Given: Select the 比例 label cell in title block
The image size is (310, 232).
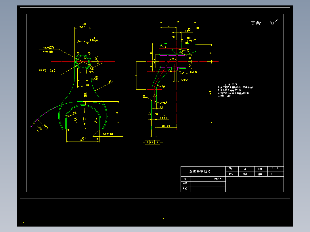Looking at the screenshot, I should coord(261,169).
